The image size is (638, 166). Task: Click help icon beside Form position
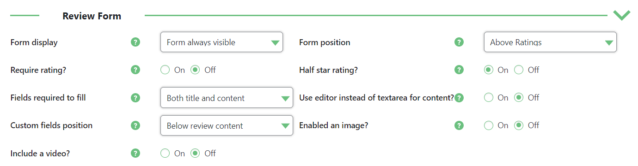[x=459, y=42]
